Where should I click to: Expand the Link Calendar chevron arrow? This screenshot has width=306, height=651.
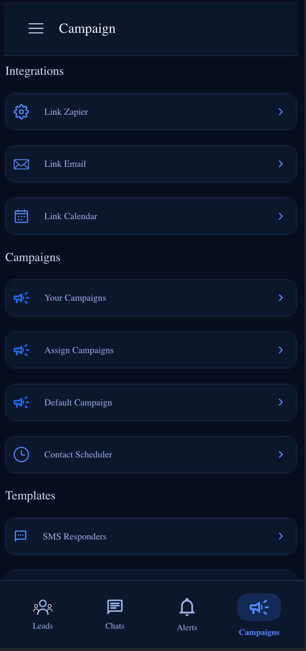(x=281, y=216)
